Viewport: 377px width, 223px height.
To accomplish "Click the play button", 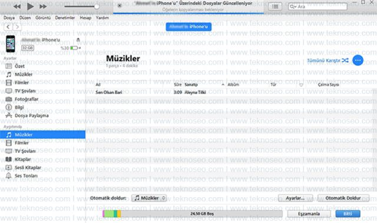I will (x=30, y=6).
